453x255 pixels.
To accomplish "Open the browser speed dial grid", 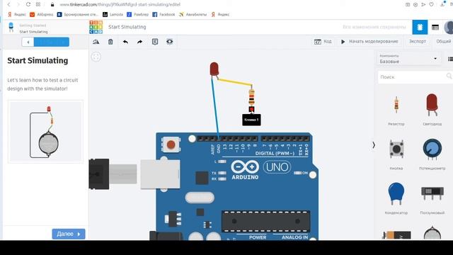I will 38,5.
